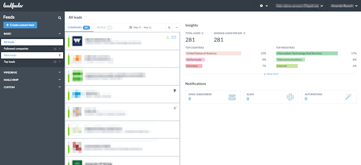The height and width of the screenshot is (165, 361).
Task: Click the Internet industry bar
Action: coord(287,66)
